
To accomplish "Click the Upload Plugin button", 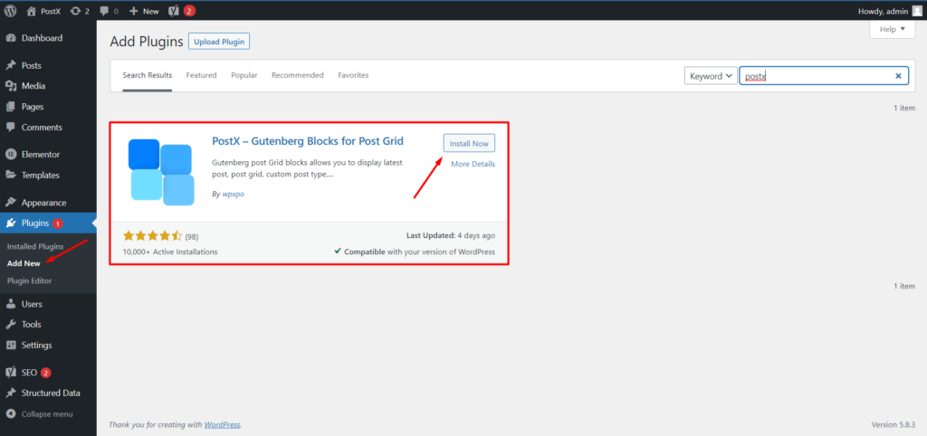I will click(219, 42).
